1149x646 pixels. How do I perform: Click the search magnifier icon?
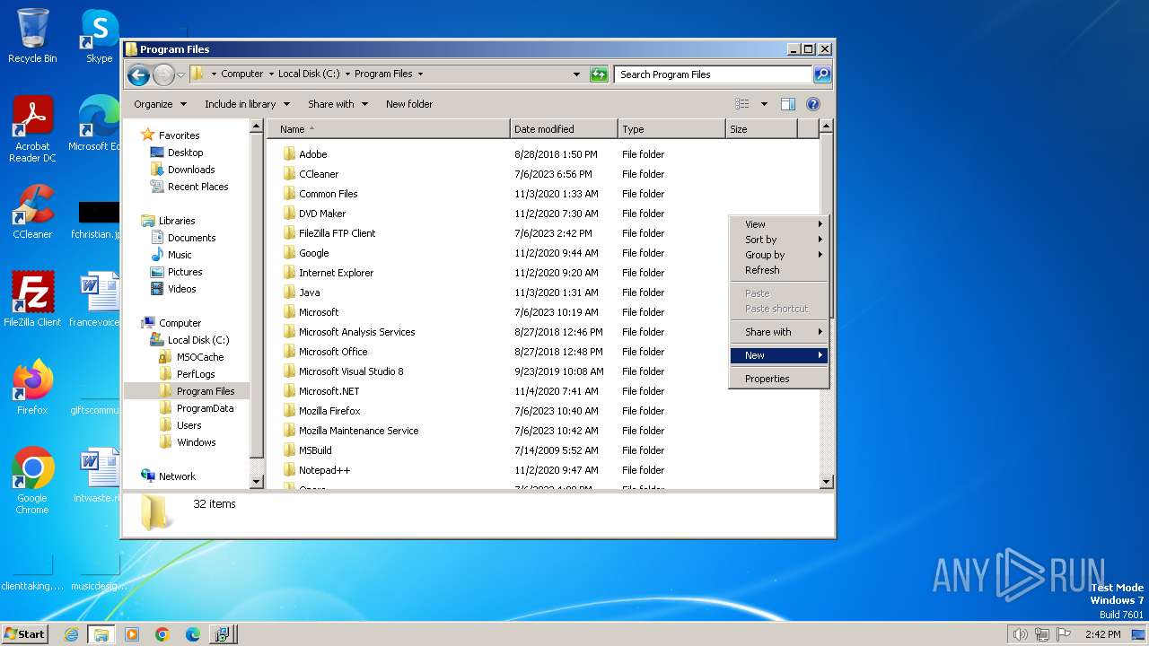(x=821, y=74)
